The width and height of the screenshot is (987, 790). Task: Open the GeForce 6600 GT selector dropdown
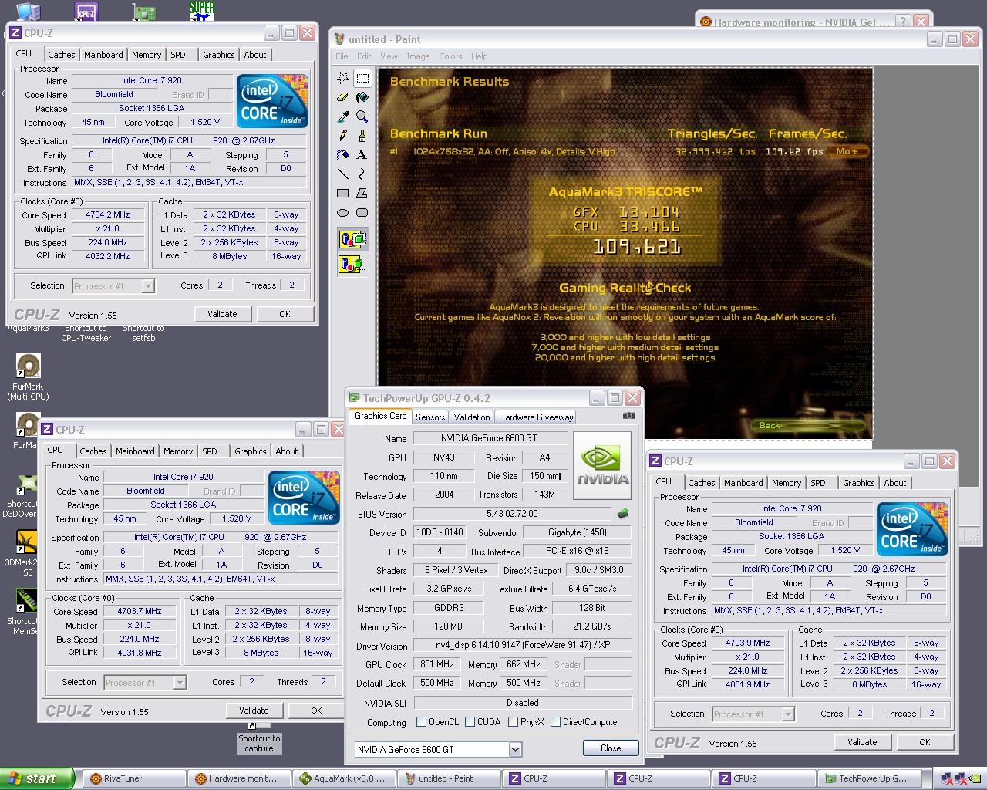[515, 749]
